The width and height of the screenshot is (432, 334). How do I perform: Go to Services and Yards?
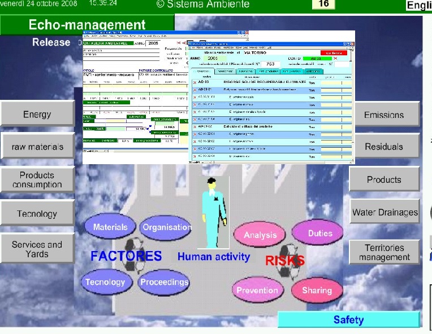(x=37, y=249)
